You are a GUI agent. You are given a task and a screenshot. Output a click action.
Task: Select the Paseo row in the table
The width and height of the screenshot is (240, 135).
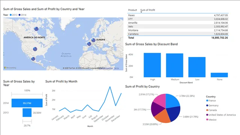pos(178,15)
